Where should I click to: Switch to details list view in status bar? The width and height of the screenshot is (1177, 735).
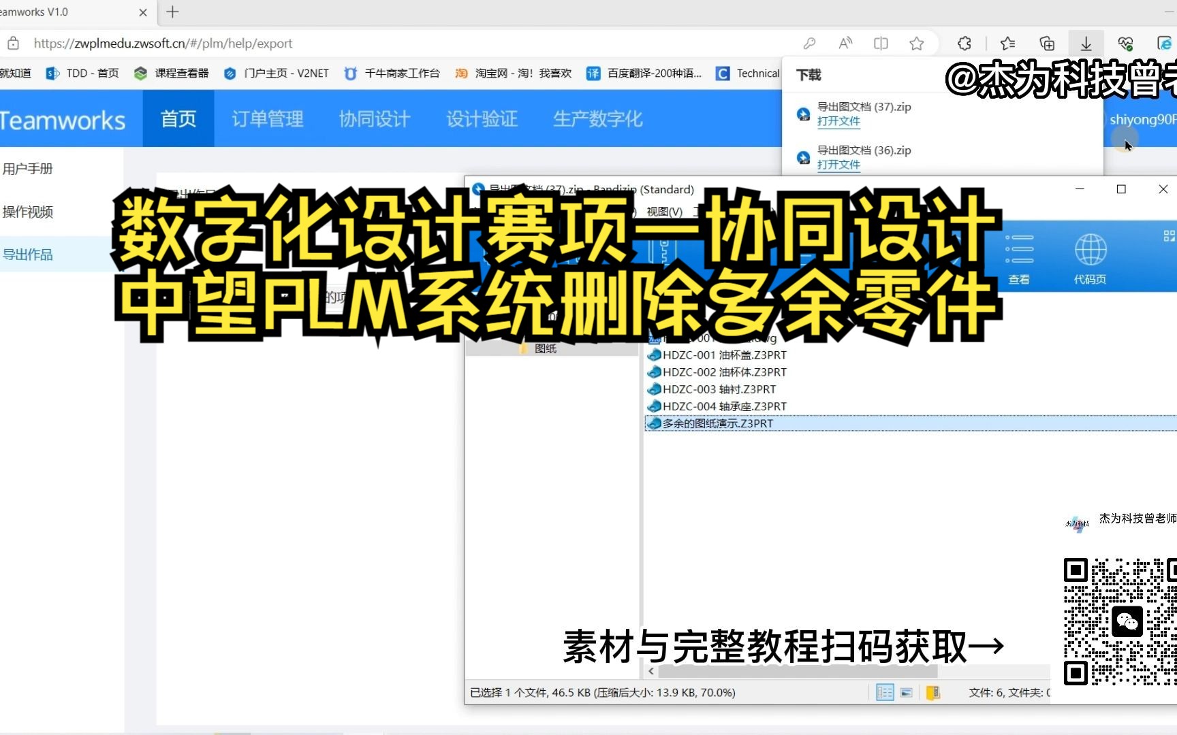(885, 692)
